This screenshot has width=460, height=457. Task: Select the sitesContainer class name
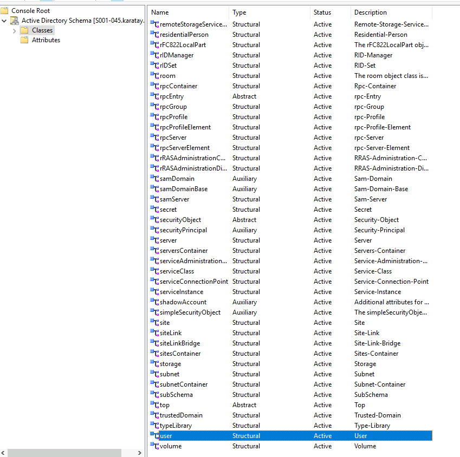point(180,353)
